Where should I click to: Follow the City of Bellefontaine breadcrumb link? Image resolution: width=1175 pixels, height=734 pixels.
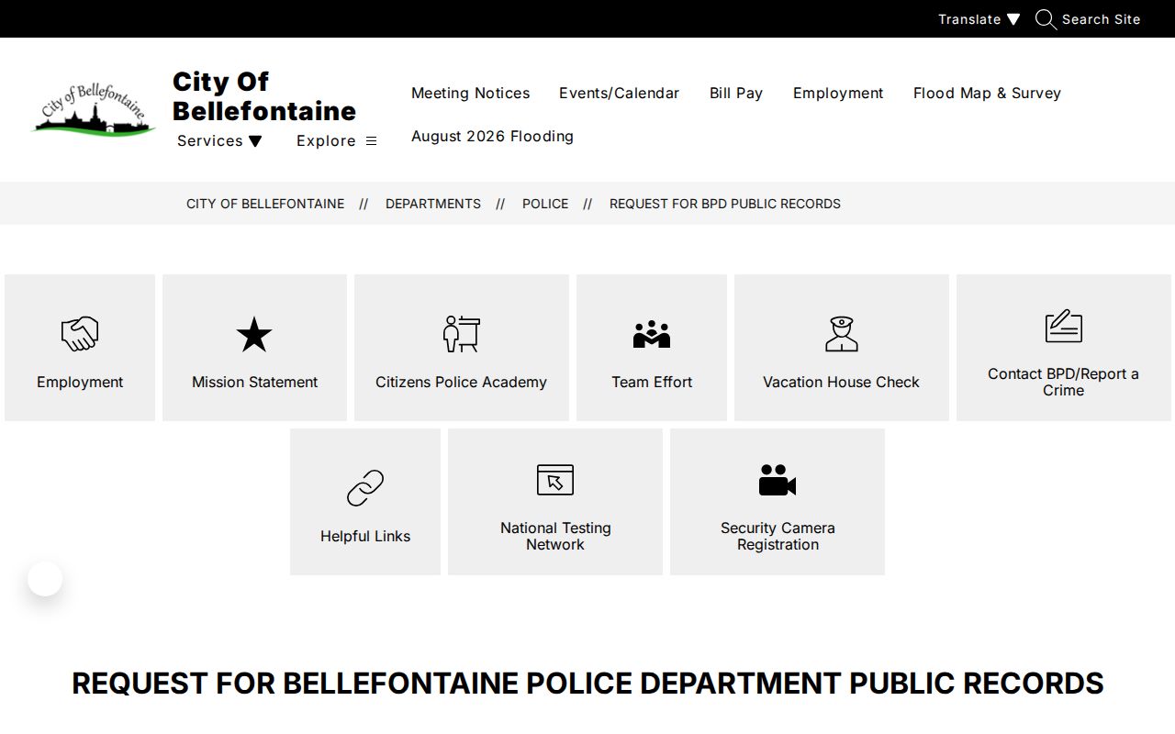tap(265, 204)
